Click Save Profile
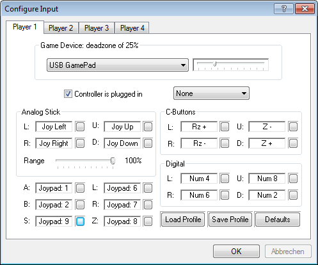The width and height of the screenshot is (318, 265). pos(230,220)
